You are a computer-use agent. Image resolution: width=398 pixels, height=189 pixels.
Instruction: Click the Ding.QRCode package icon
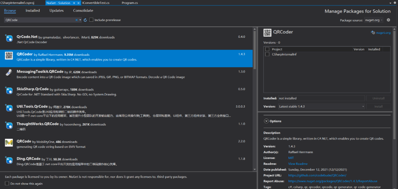coord(9,160)
